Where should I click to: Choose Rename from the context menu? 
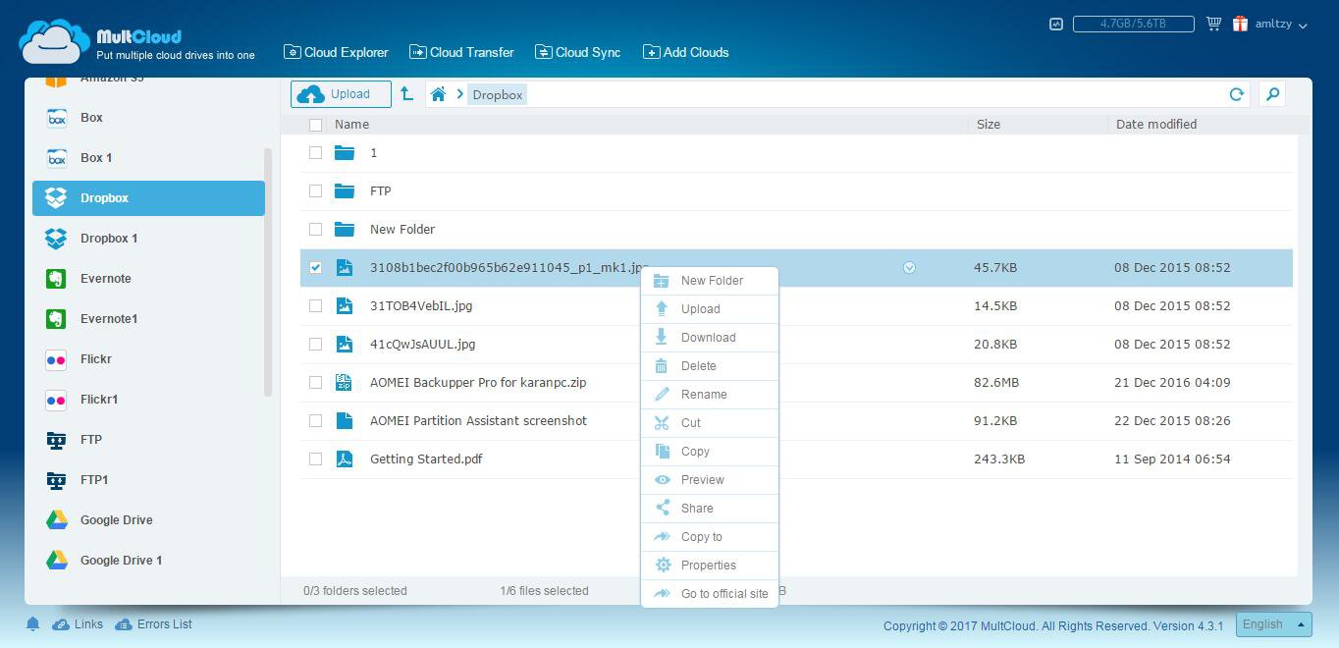pyautogui.click(x=704, y=395)
